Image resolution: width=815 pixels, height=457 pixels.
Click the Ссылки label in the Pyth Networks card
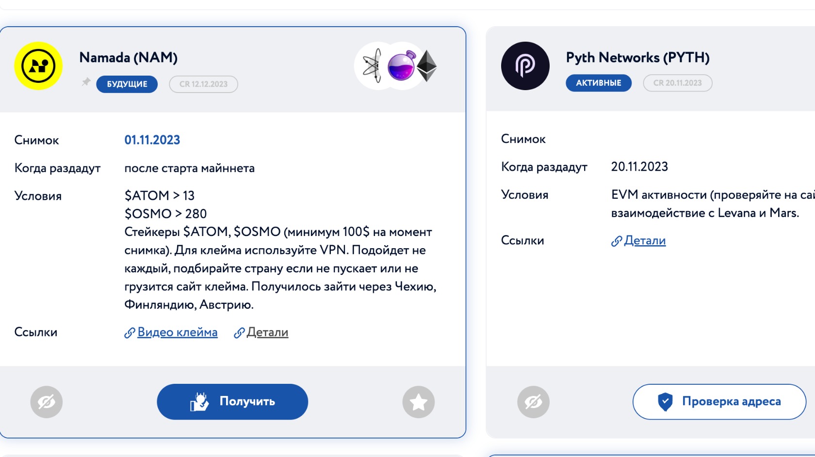(x=522, y=241)
